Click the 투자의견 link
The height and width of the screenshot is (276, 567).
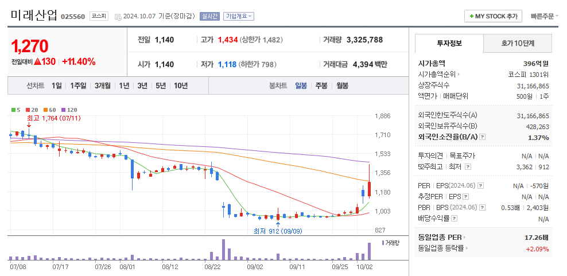(x=430, y=156)
